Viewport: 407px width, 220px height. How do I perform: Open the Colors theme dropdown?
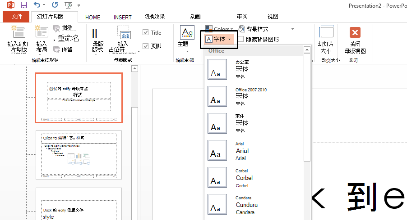219,29
